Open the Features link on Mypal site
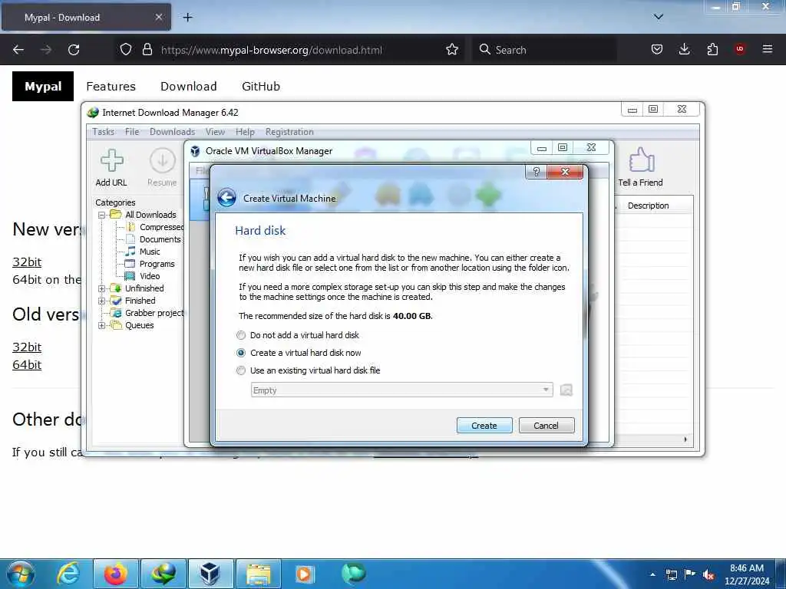This screenshot has height=589, width=786. click(111, 86)
